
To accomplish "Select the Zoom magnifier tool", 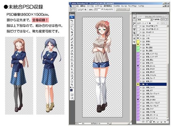I will click(x=72, y=84).
